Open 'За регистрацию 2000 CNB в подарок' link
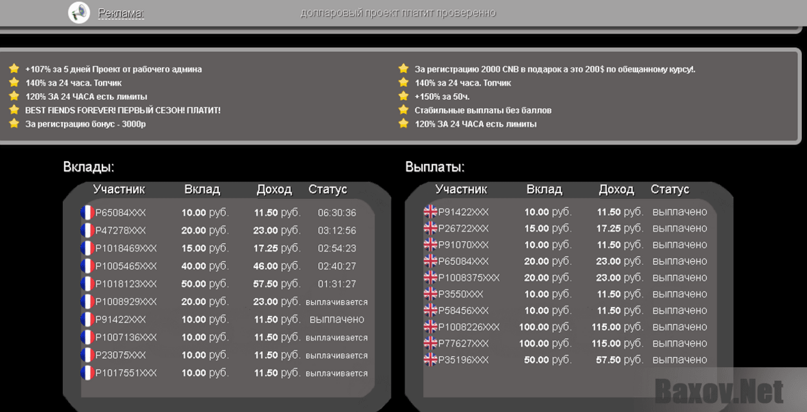 [555, 69]
